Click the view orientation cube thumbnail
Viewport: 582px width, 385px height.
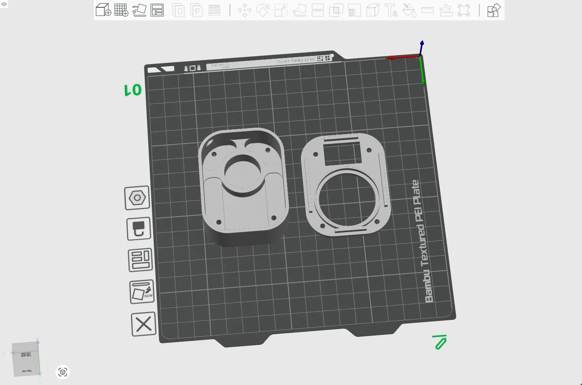click(26, 359)
